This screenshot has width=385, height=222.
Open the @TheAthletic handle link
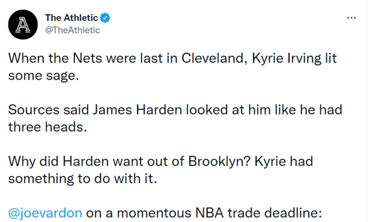point(73,30)
